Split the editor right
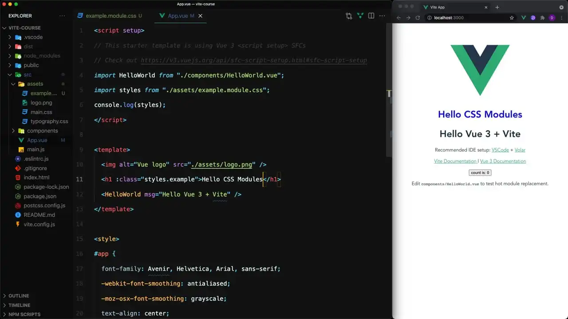The height and width of the screenshot is (319, 568). [371, 16]
